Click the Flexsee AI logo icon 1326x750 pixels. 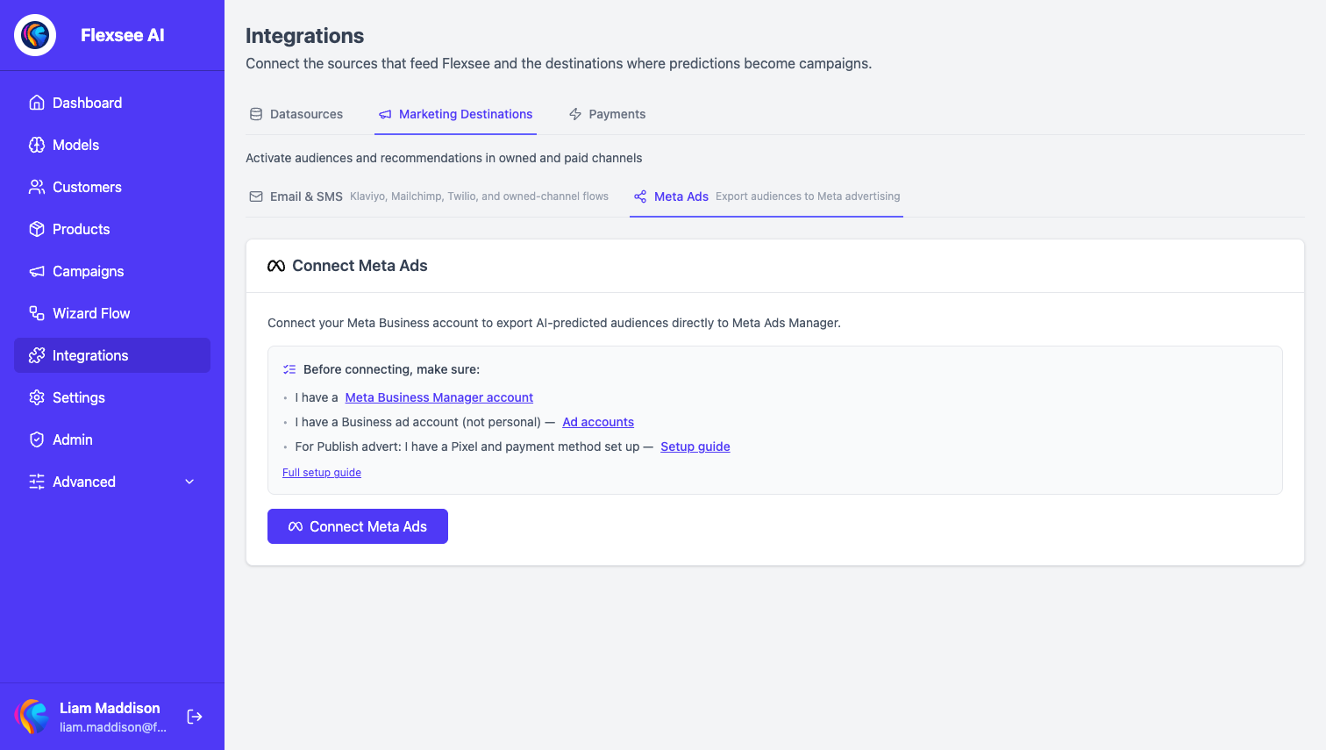35,35
